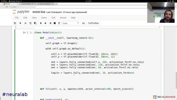This screenshot has width=177, height=100.
Task: Close the neural network browser tab
Action: [35, 4]
